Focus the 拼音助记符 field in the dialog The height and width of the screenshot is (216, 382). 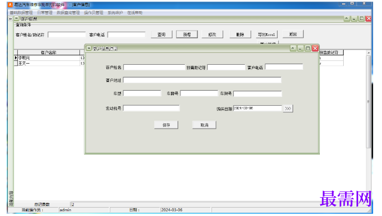point(226,68)
